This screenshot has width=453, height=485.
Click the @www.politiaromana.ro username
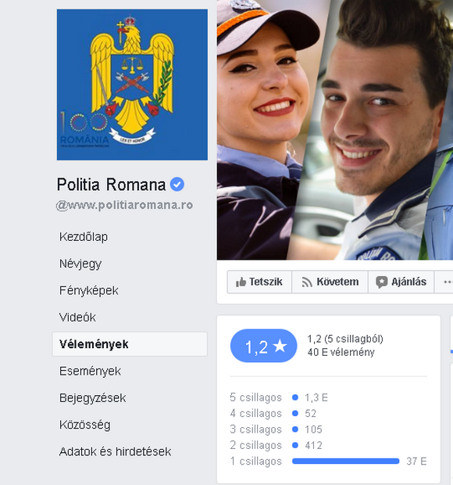coord(124,206)
